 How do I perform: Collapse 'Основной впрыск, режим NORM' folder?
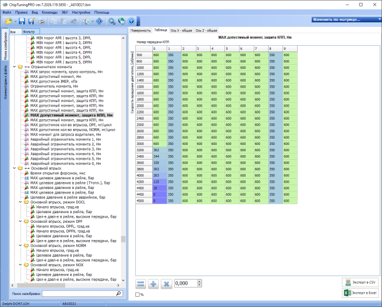(x=21, y=245)
